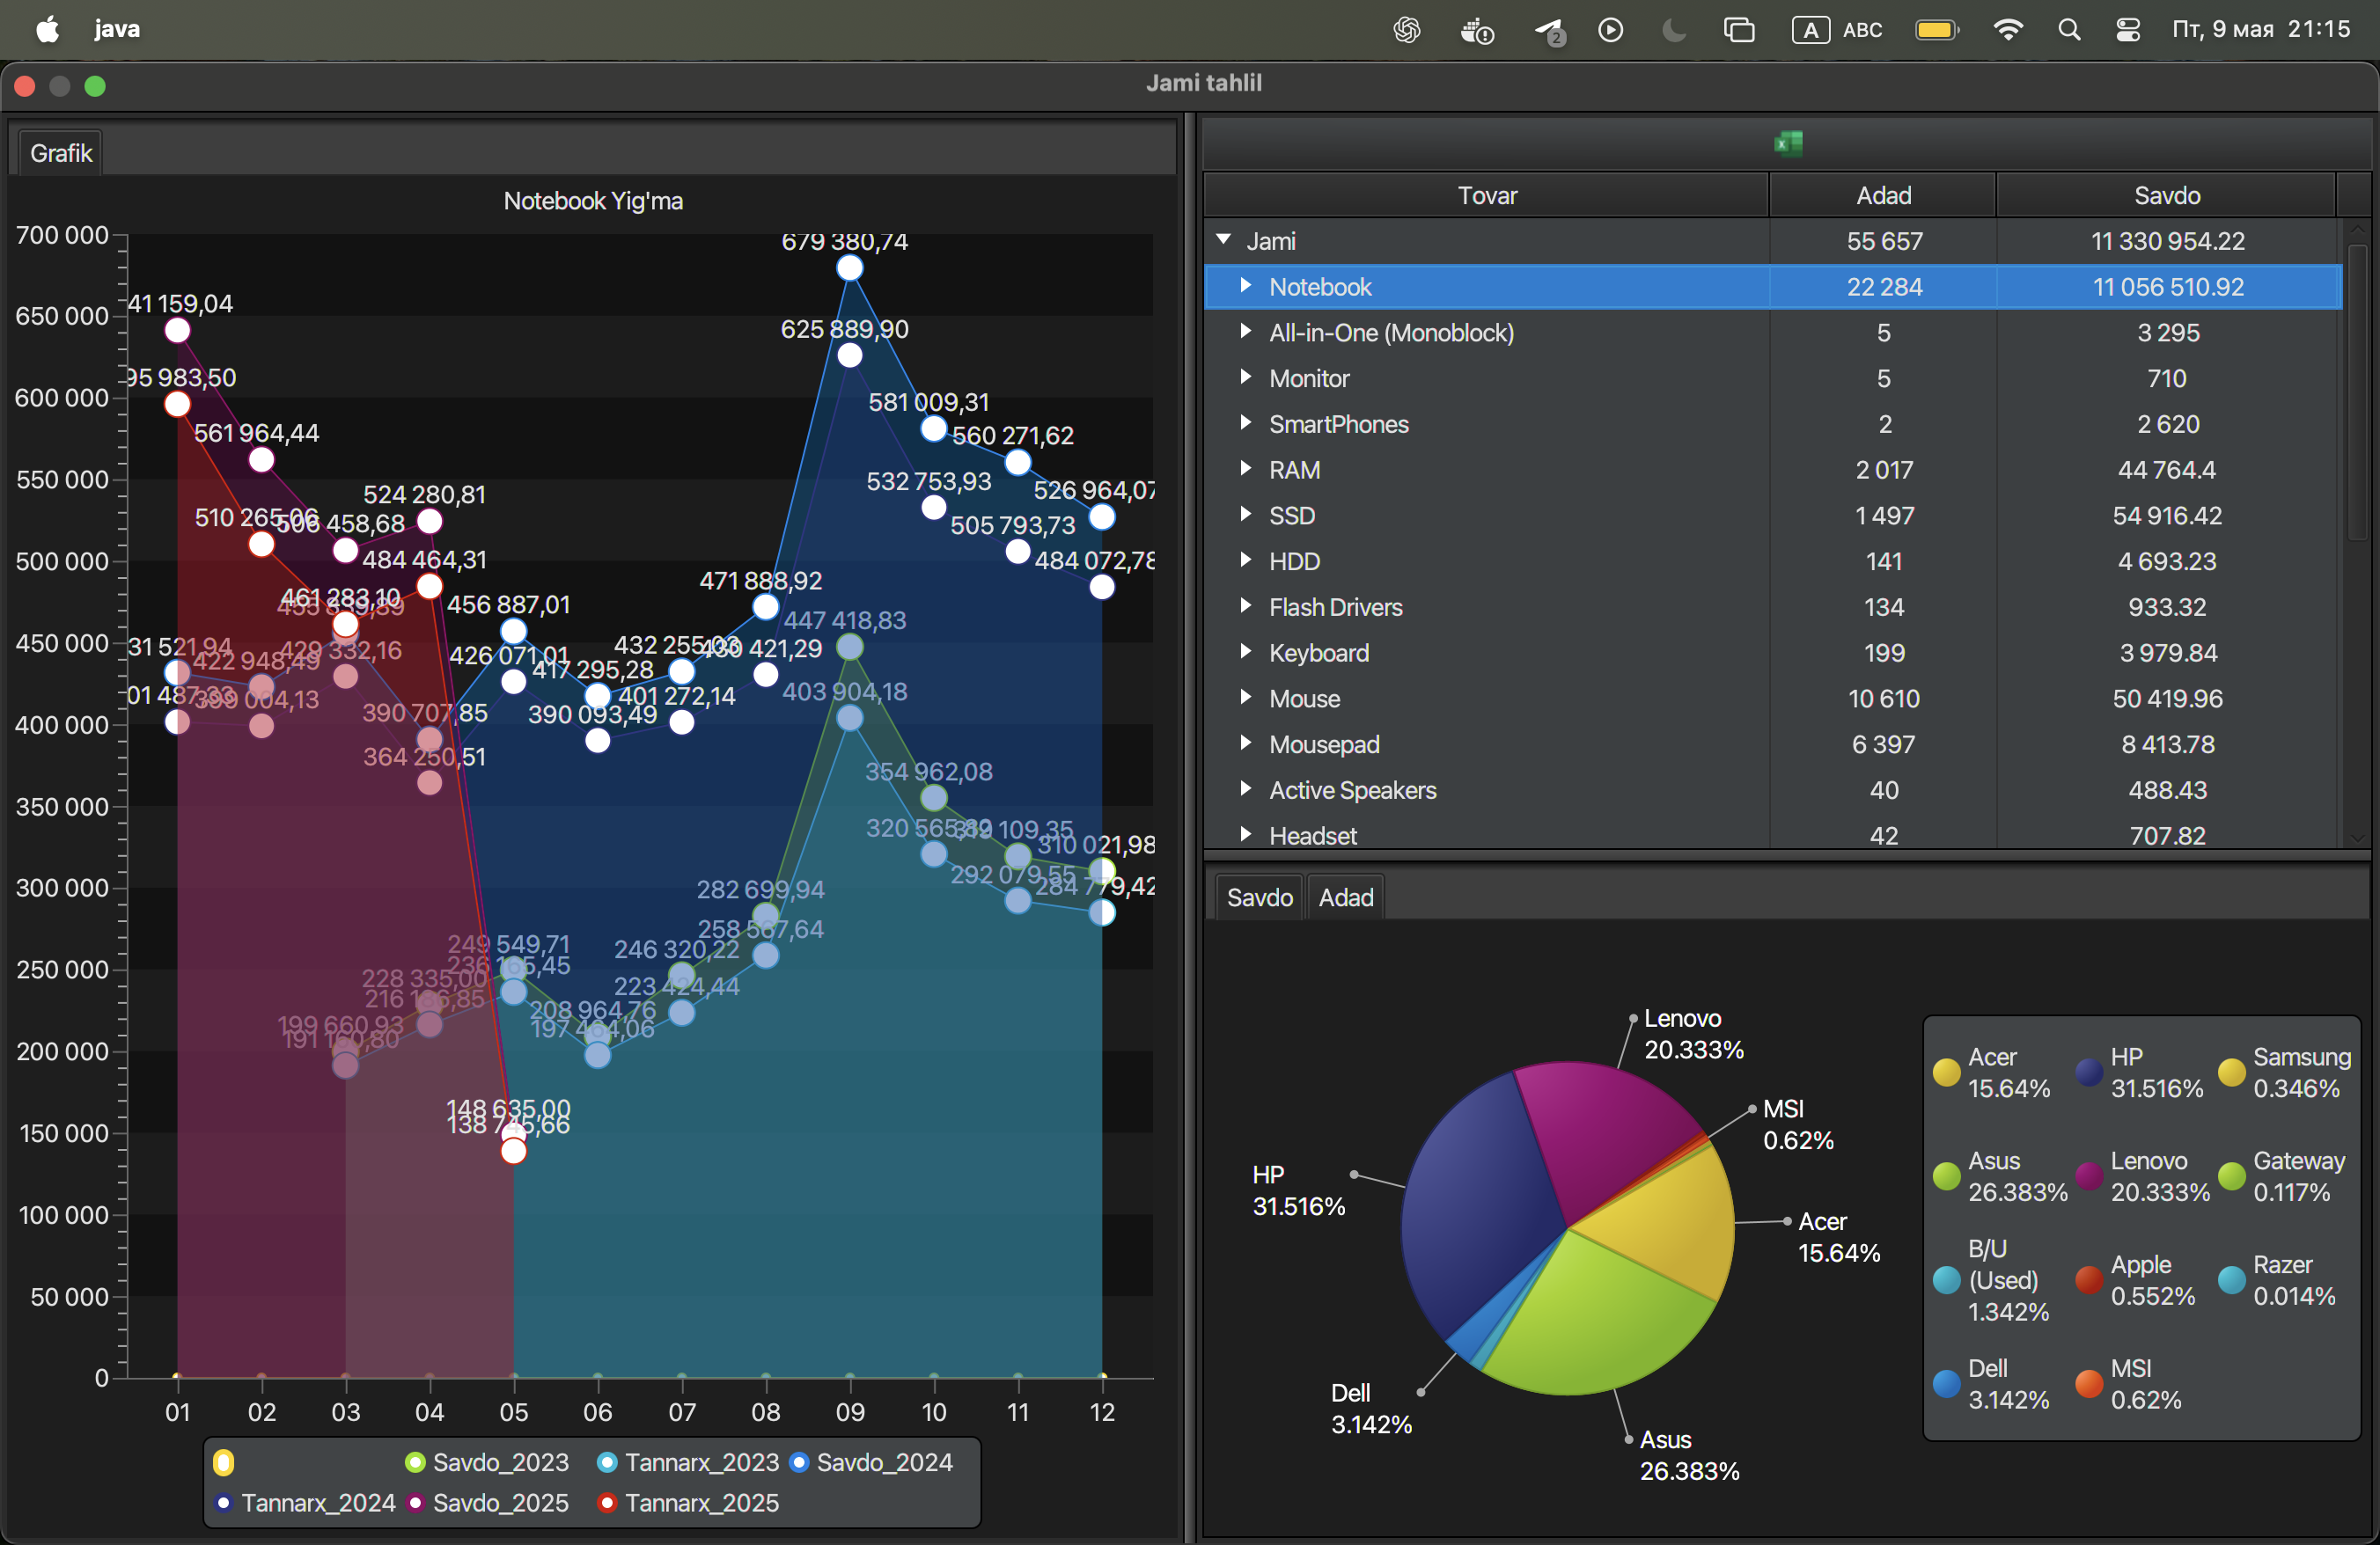The height and width of the screenshot is (1545, 2380).
Task: Sort by the Savdo column header
Action: [2166, 196]
